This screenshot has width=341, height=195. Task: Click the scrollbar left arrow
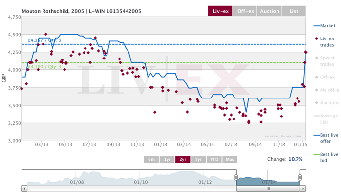(24, 189)
